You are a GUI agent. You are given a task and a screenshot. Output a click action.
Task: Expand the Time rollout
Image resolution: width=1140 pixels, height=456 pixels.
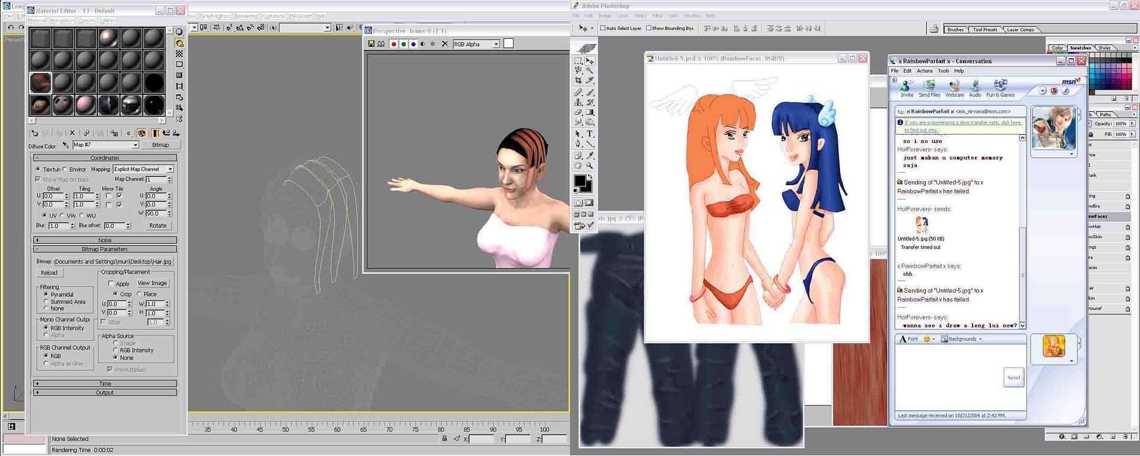(x=105, y=384)
